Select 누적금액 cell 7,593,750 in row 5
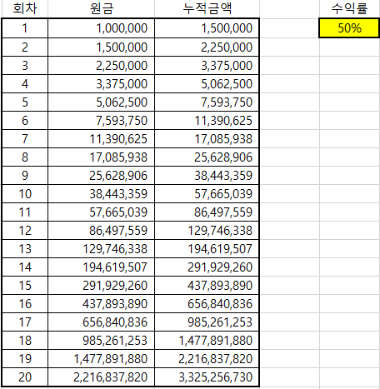Screen dimensions: 380x389 click(207, 102)
